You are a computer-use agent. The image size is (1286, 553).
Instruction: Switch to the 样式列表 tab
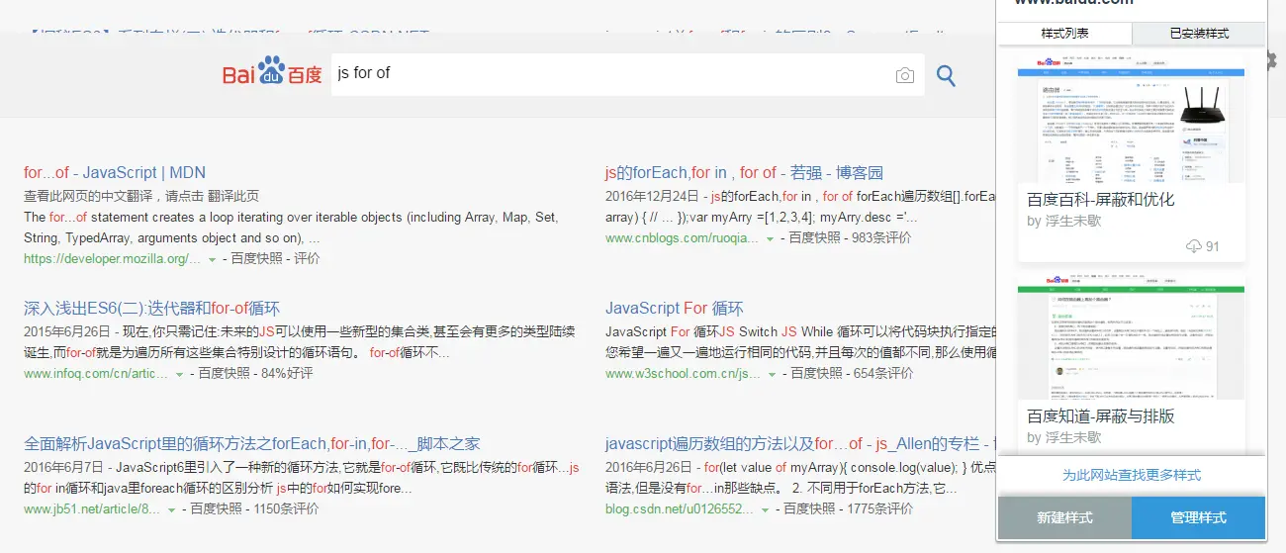click(1064, 34)
